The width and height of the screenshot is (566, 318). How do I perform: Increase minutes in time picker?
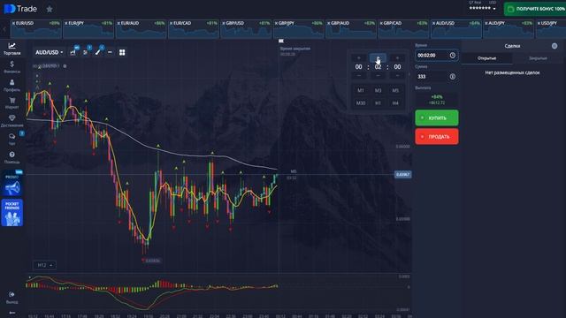click(378, 58)
